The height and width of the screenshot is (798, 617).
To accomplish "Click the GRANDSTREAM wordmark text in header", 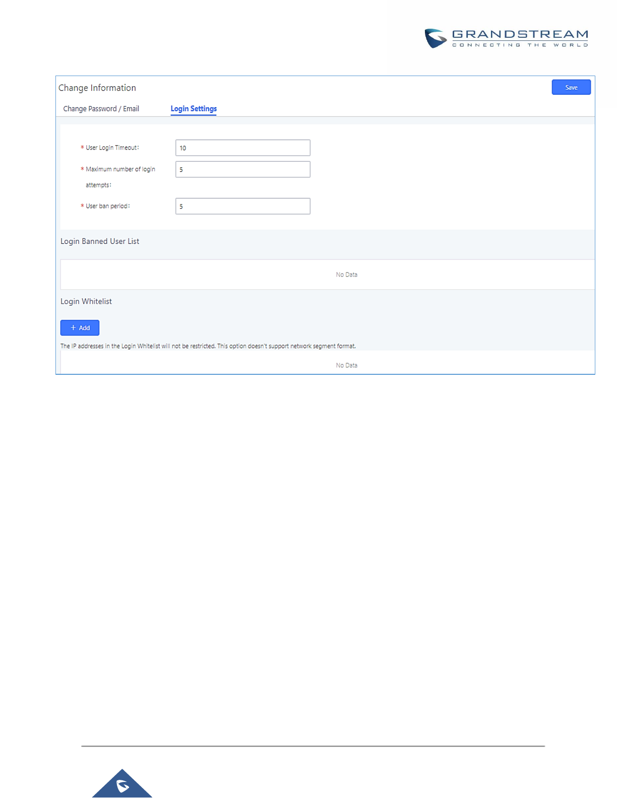I will pyautogui.click(x=520, y=34).
